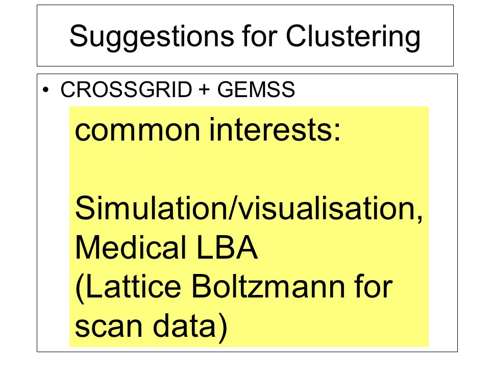Click the word "for" after Boltzmann
This screenshot has width=490, height=368.
(373, 286)
